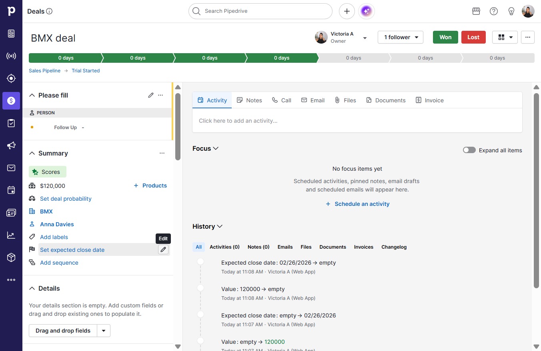Screen dimensions: 541x351
Task: Open More options at sidebar bottom
Action: coord(11,280)
